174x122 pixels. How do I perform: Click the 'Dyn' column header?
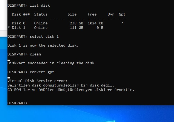point(111,14)
